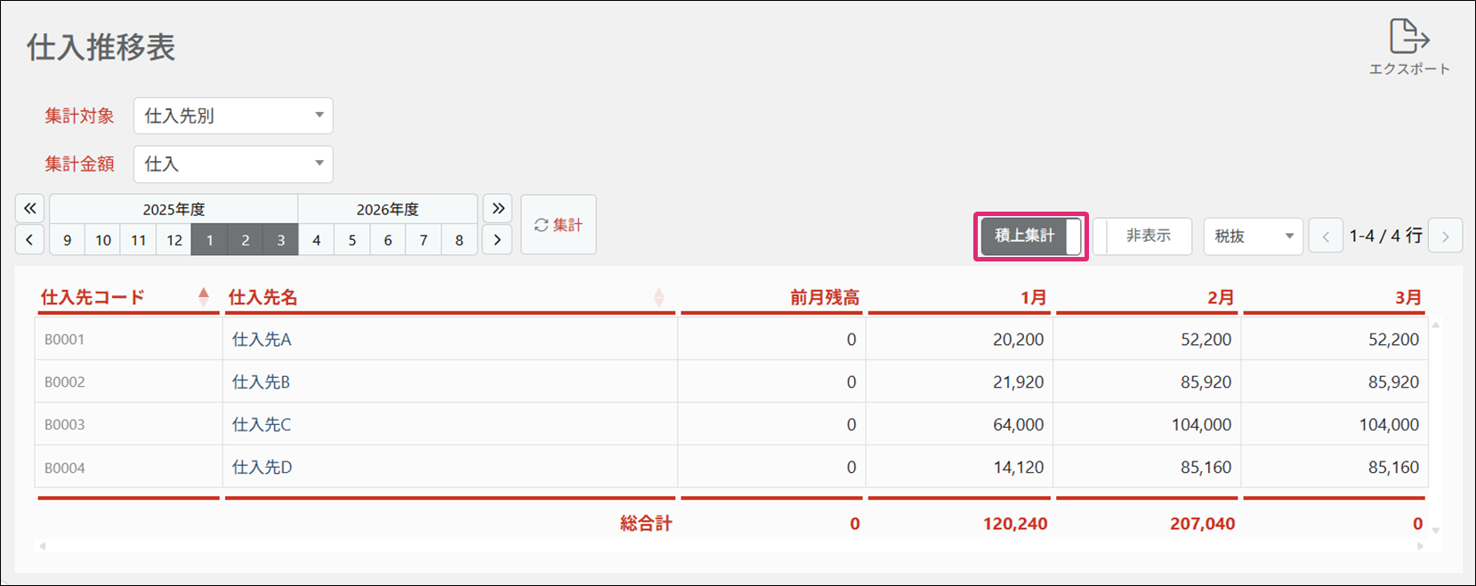
Task: Select month 4 in the period bar
Action: point(317,240)
